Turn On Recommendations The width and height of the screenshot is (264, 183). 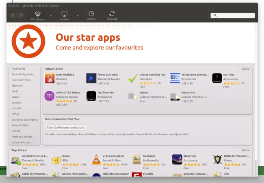tap(65, 128)
